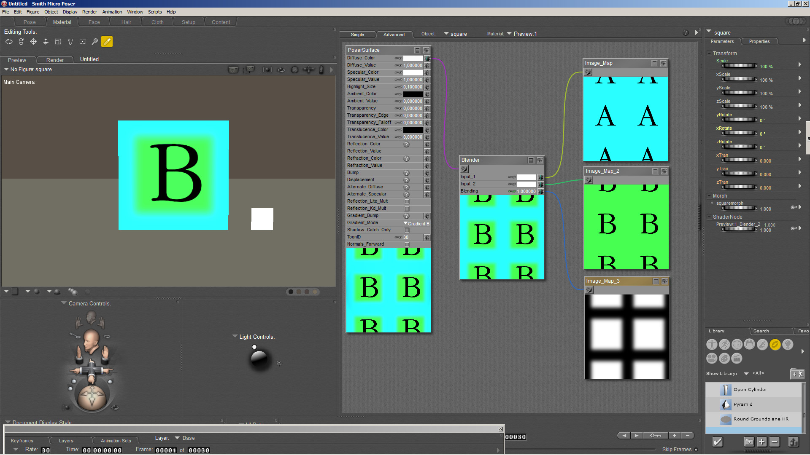The width and height of the screenshot is (810, 455).
Task: Select Pyramid in the library list
Action: (742, 404)
